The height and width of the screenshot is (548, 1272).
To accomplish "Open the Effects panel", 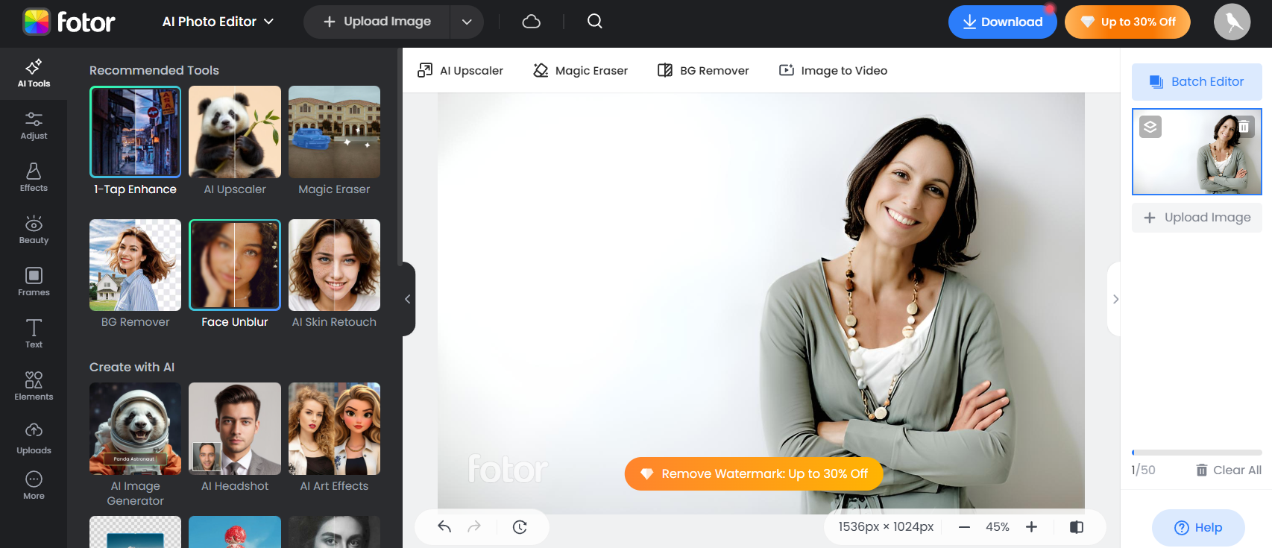I will 34,177.
